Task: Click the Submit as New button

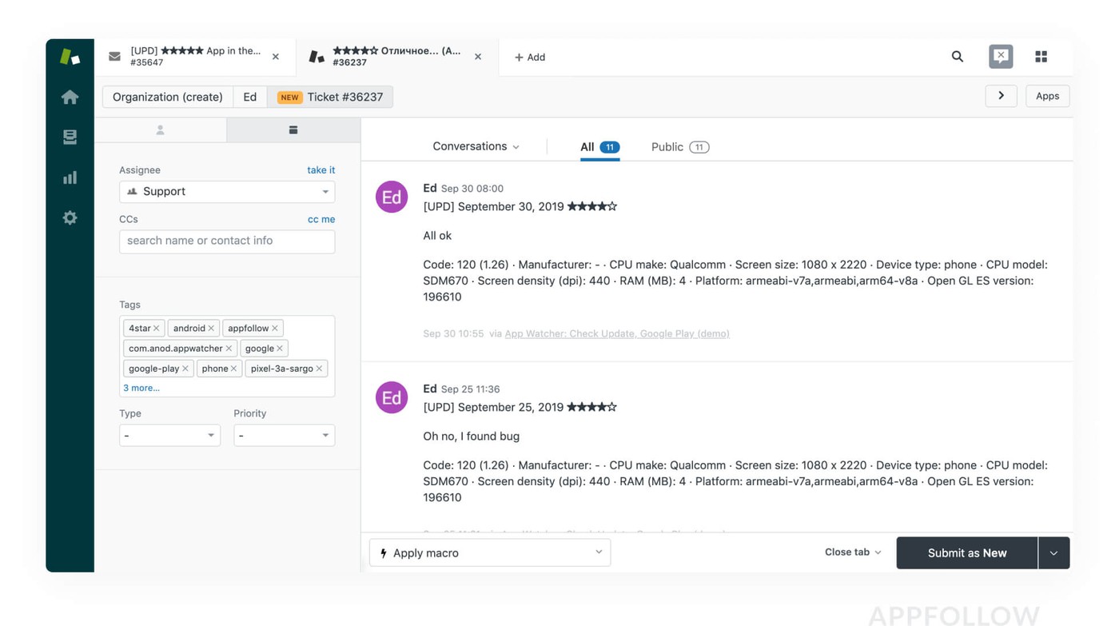Action: tap(966, 553)
